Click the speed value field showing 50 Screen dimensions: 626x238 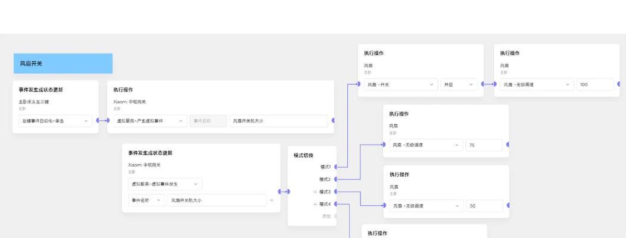point(485,206)
